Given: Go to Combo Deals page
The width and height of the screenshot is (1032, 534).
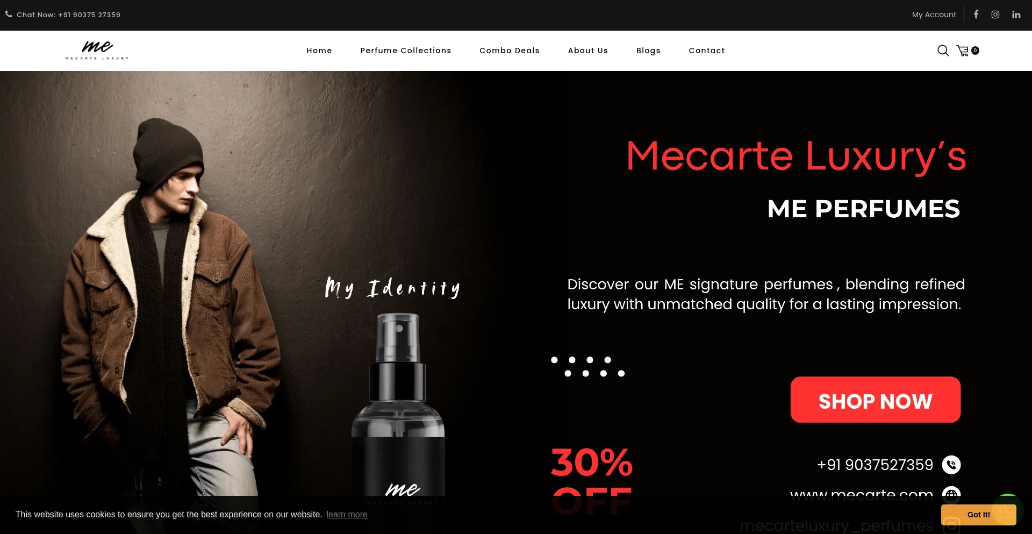Looking at the screenshot, I should pos(510,51).
